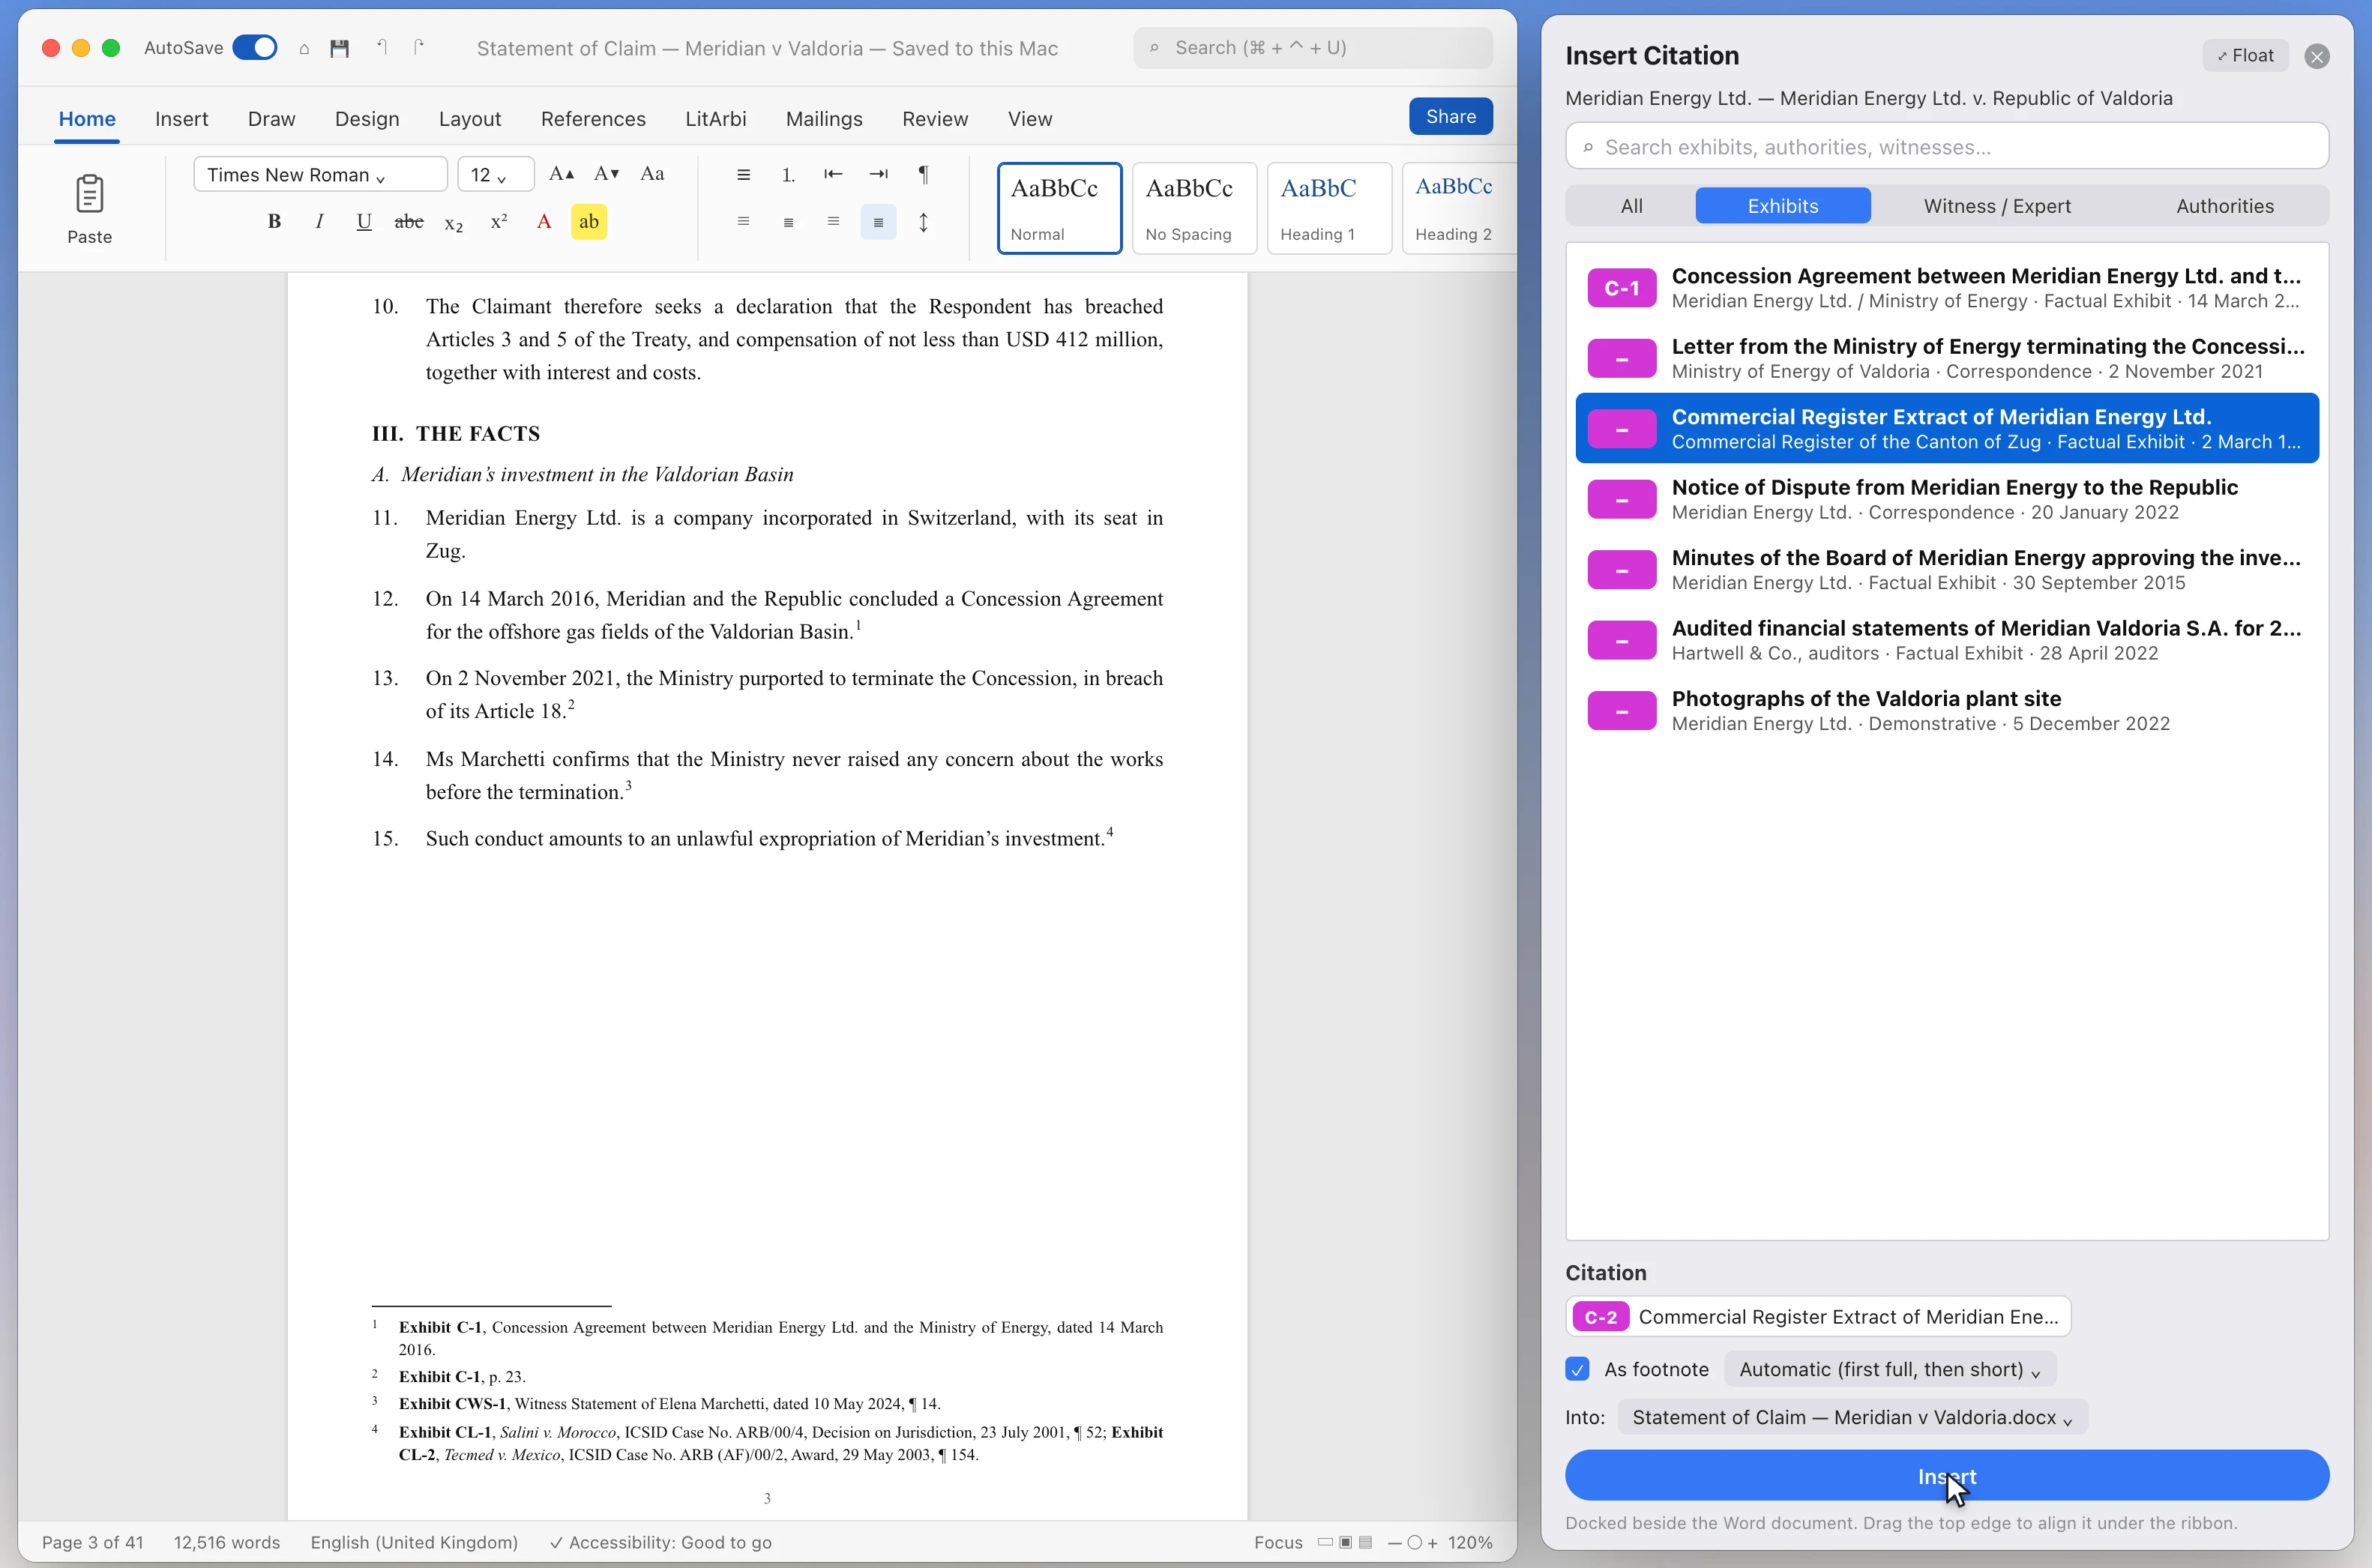This screenshot has height=1568, width=2372.
Task: Select the C-1 Concession Agreement exhibit
Action: tap(1946, 288)
